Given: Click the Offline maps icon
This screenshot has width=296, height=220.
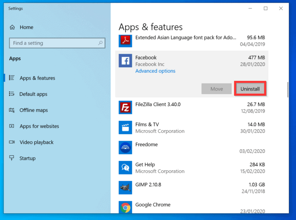Looking at the screenshot, I should [x=12, y=110].
